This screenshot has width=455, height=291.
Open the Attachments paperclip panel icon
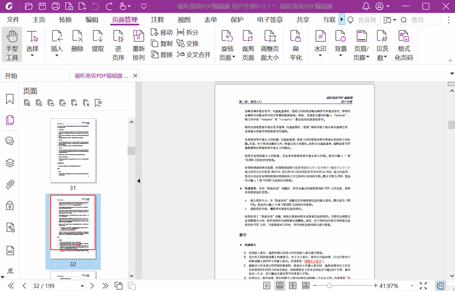pos(10,184)
